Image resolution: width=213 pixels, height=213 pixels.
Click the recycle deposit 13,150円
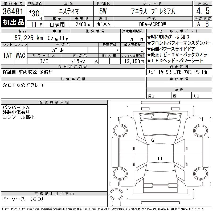click(134, 62)
